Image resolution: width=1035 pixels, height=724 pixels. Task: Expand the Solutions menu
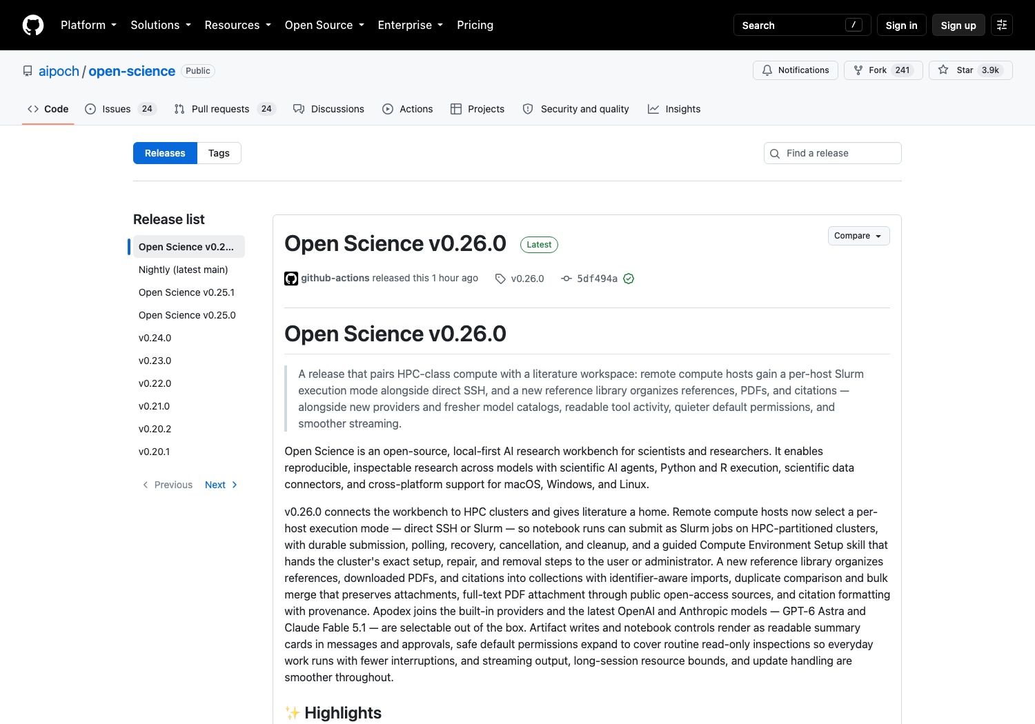click(x=161, y=25)
